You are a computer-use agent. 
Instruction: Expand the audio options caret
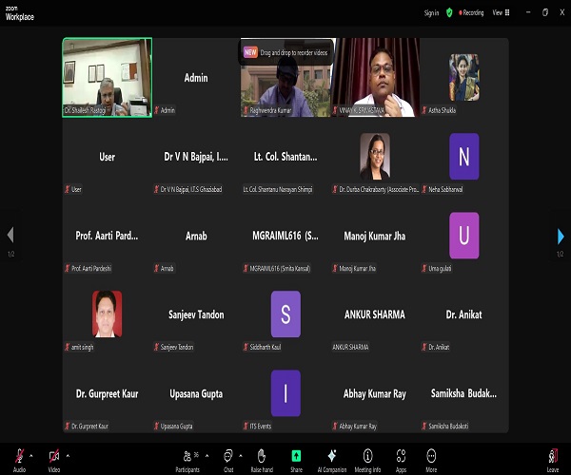click(31, 455)
